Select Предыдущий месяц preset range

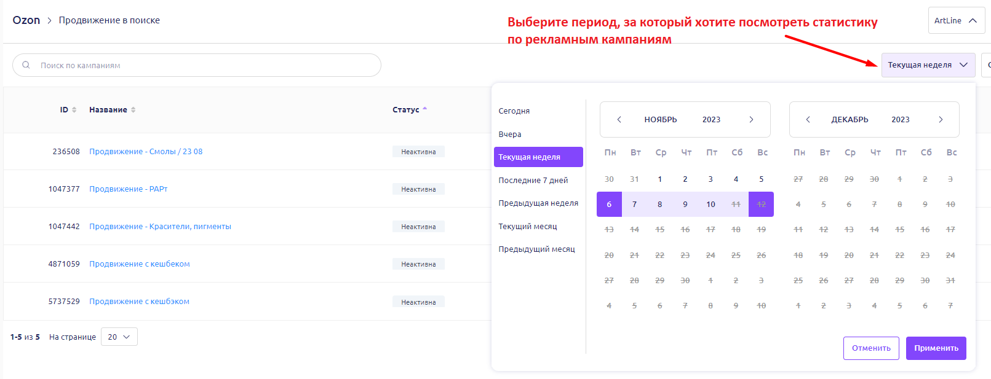coord(536,249)
